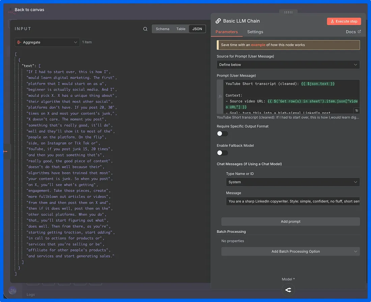
Task: Expand the Source for Prompt dropdown
Action: coord(288,65)
